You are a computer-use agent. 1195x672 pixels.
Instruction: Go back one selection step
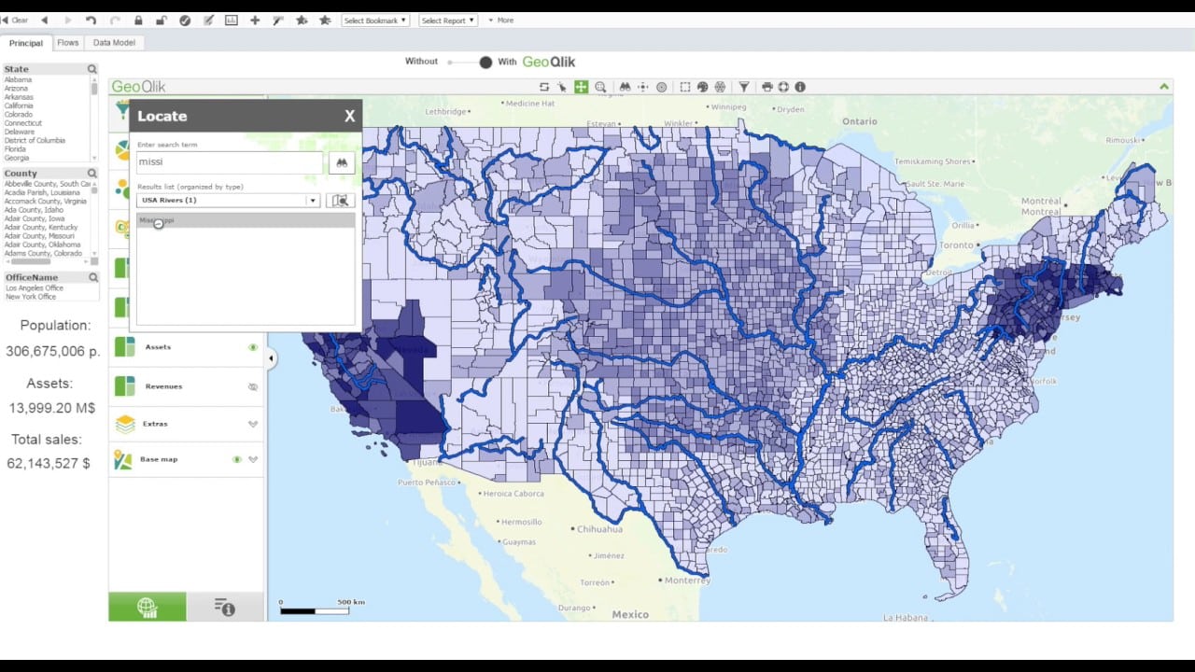click(44, 20)
